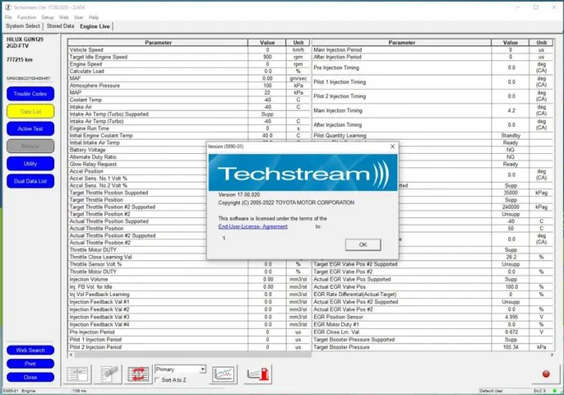564x395 pixels.
Task: Click the table columns layout icon
Action: tap(77, 374)
